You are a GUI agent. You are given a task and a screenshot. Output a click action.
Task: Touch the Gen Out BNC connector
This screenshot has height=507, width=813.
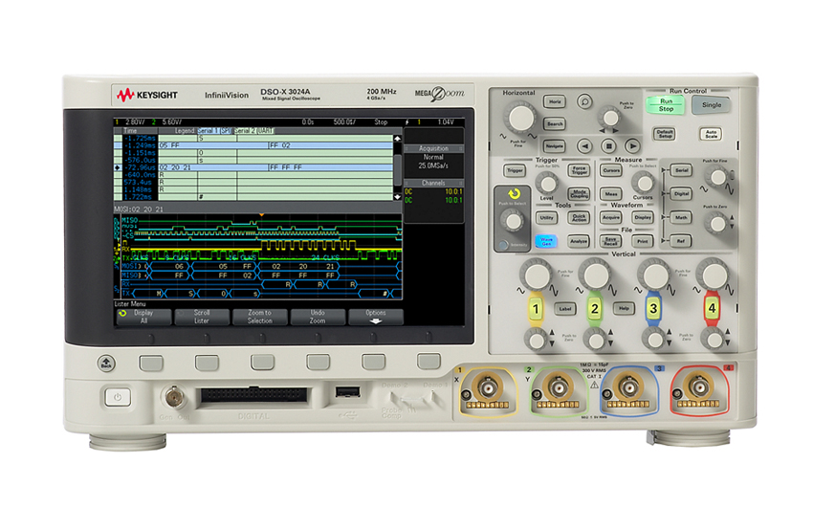coord(174,397)
